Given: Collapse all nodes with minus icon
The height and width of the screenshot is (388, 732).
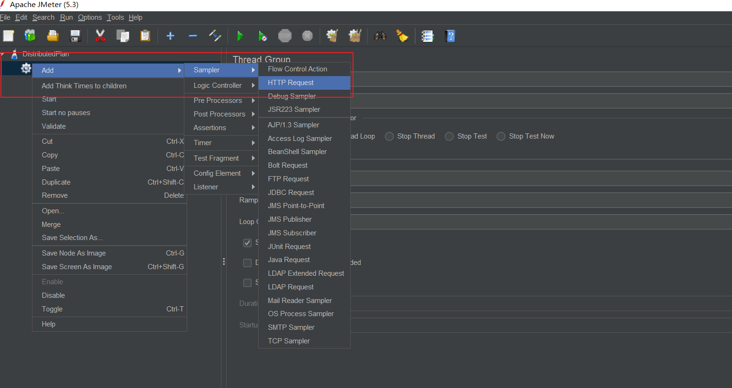Looking at the screenshot, I should 193,36.
